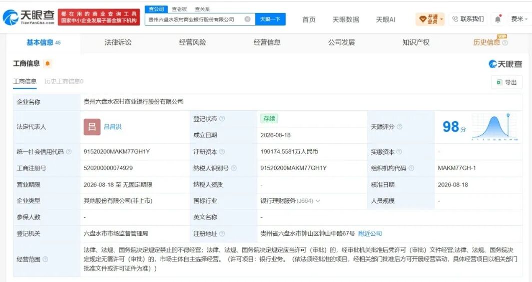Click registration number 520200000074929
Image resolution: width=532 pixels, height=282 pixels.
[108, 168]
